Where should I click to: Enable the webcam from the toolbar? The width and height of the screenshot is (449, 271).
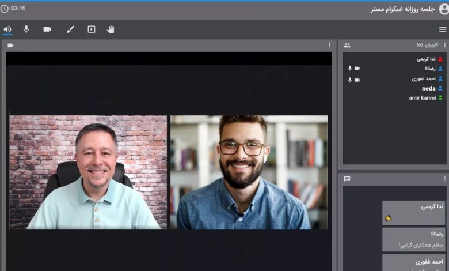point(47,29)
